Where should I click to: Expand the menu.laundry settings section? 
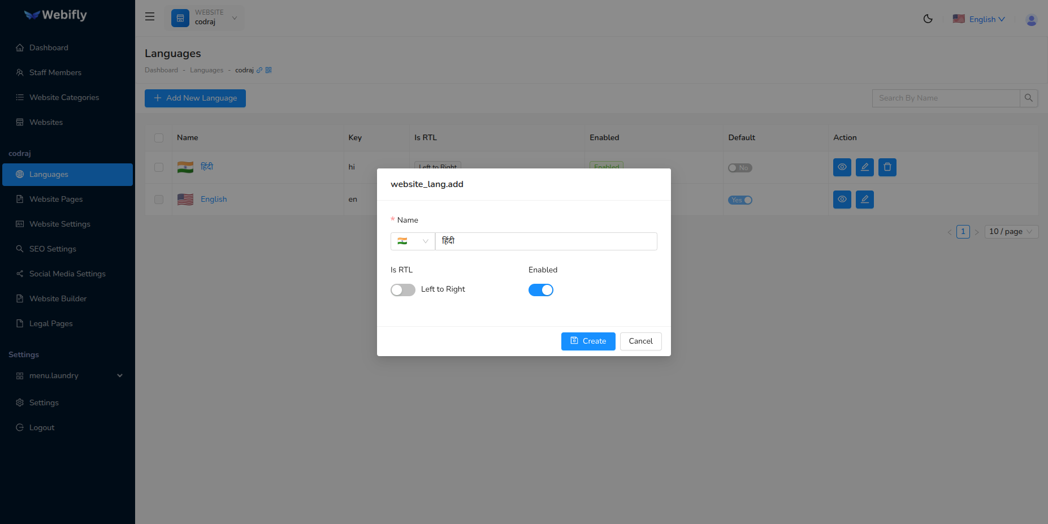click(68, 375)
